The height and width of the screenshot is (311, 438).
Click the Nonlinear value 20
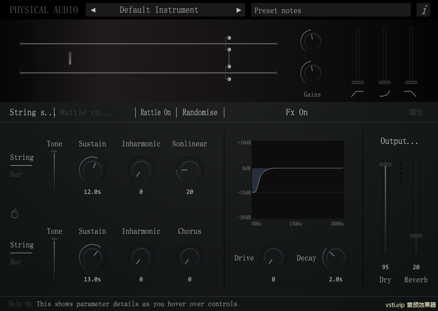190,192
